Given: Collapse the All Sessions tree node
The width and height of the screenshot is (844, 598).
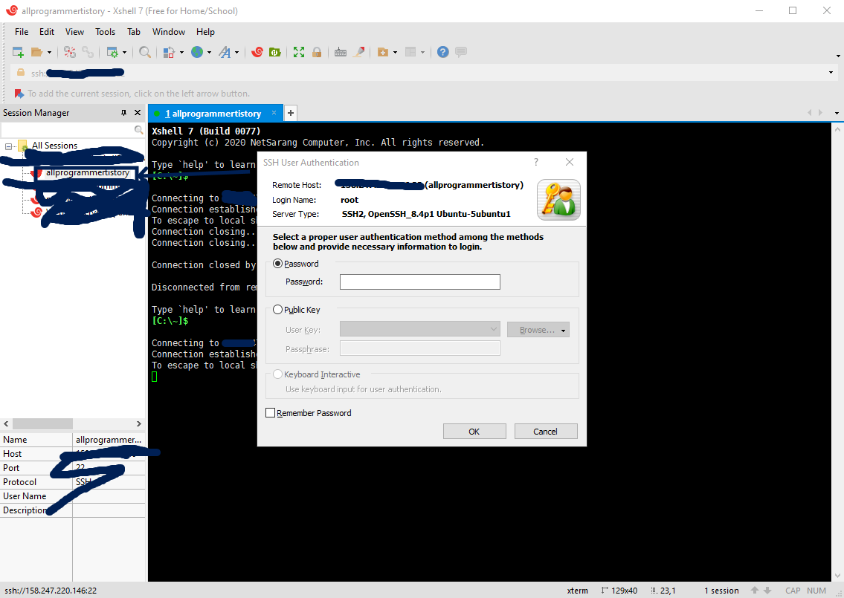Looking at the screenshot, I should point(8,146).
